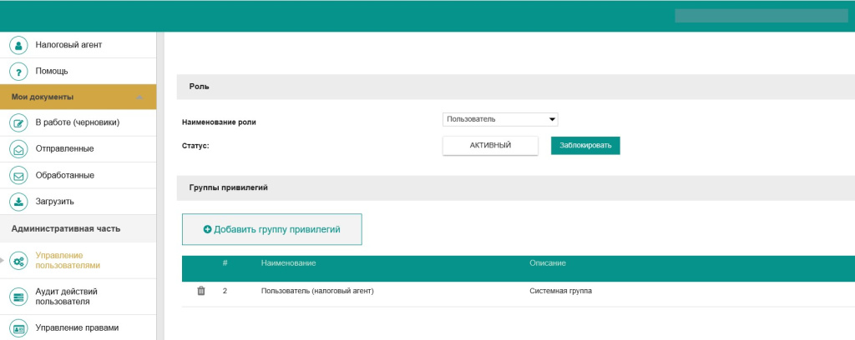This screenshot has width=855, height=340.
Task: Click the Помощь question mark icon
Action: click(19, 72)
